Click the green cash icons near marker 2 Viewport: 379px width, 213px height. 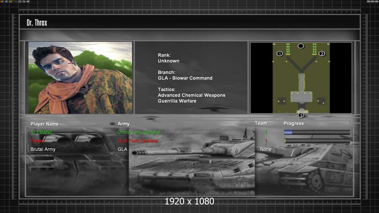pyautogui.click(x=314, y=49)
